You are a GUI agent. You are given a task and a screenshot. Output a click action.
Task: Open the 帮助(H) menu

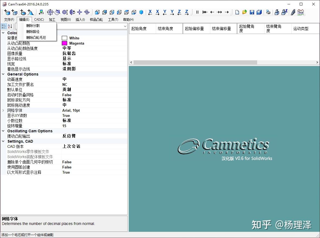[x=128, y=20]
